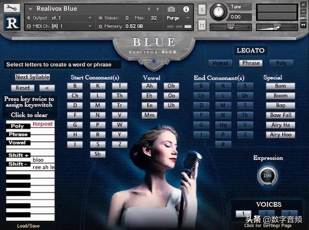Select start consonant Th
The height and width of the screenshot is (230, 309).
click(120, 96)
